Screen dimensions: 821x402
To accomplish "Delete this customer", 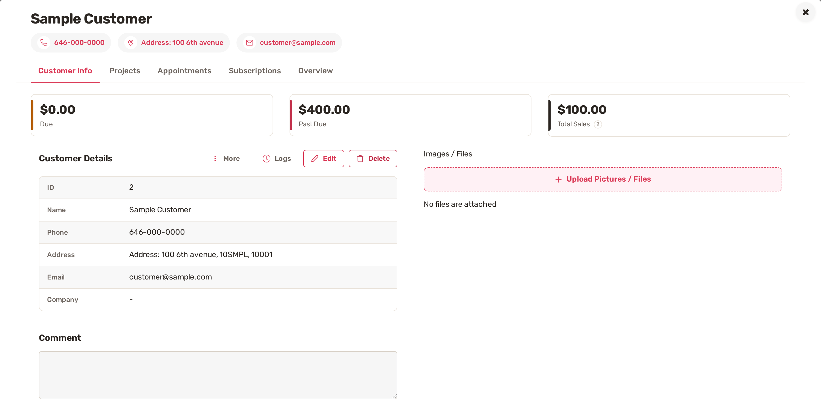I will [372, 159].
